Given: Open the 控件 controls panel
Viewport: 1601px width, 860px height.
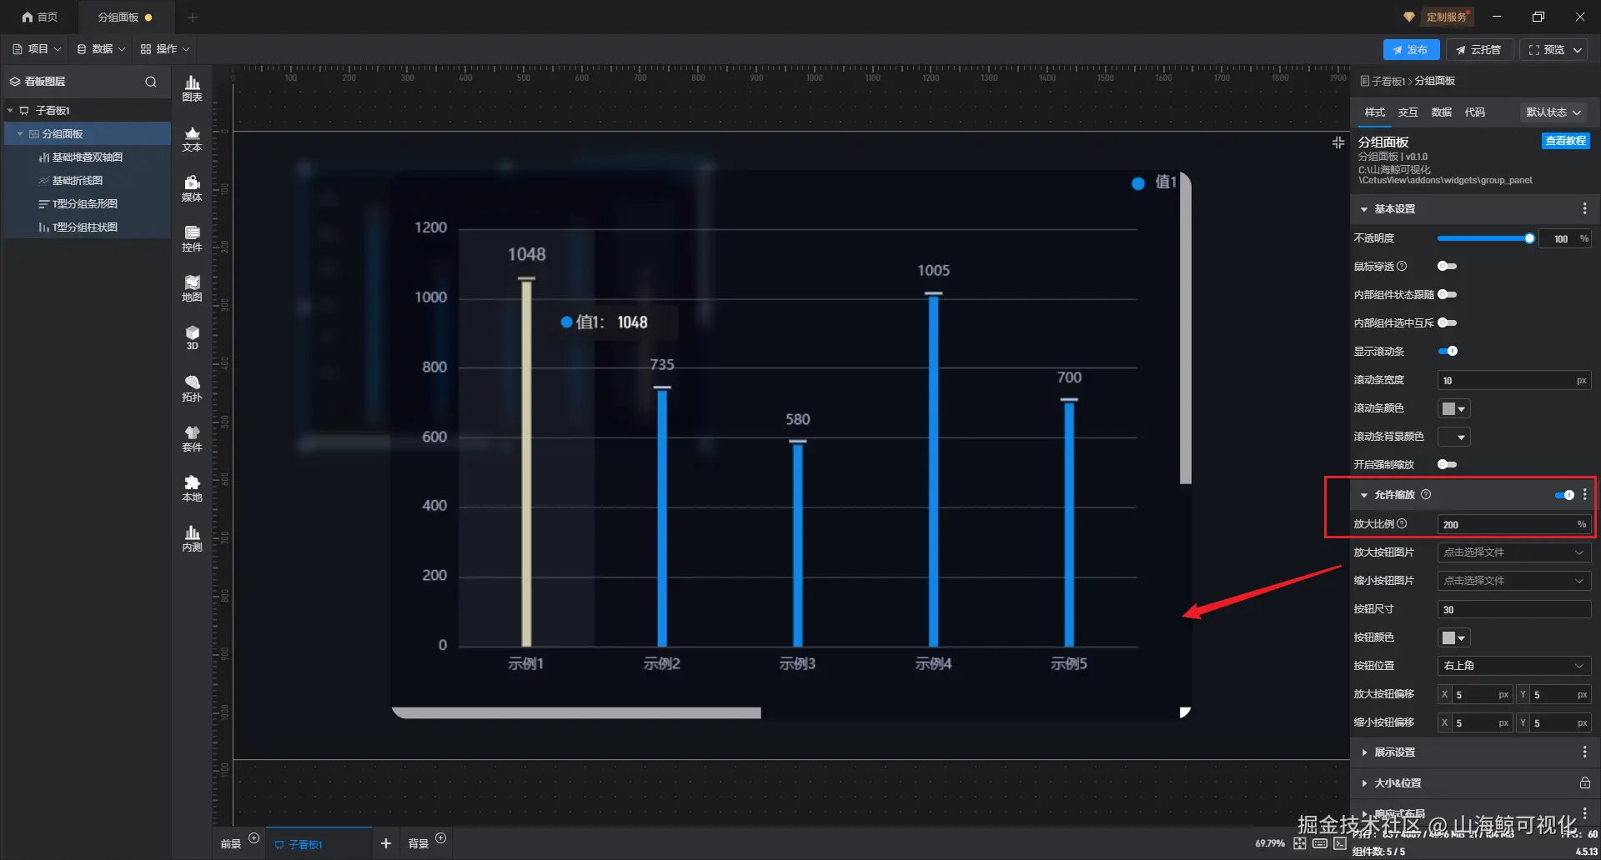Looking at the screenshot, I should coord(192,238).
